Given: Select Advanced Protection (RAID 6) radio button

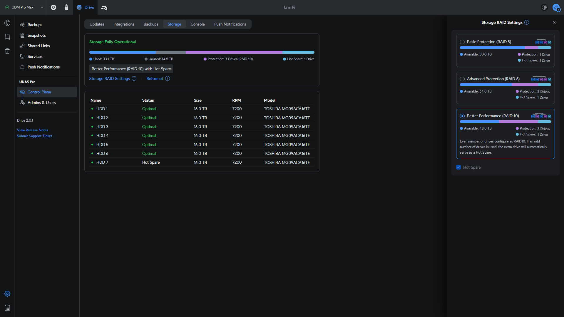Looking at the screenshot, I should tap(462, 79).
